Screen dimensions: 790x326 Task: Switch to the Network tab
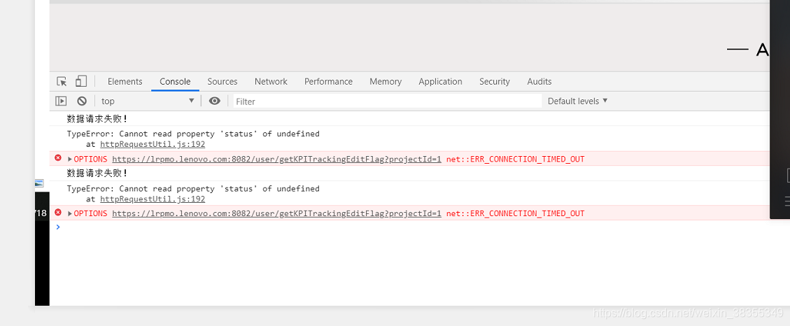271,82
